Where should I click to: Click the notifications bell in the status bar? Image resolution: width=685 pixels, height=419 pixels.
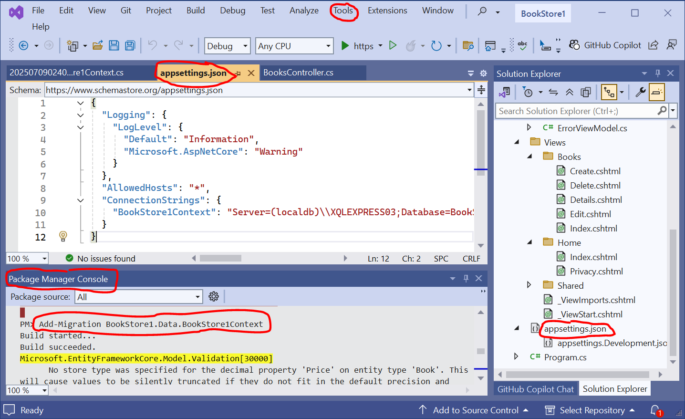click(x=656, y=410)
